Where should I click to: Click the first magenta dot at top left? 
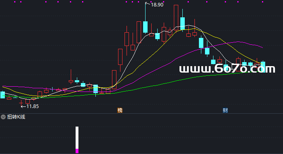click(x=15, y=2)
